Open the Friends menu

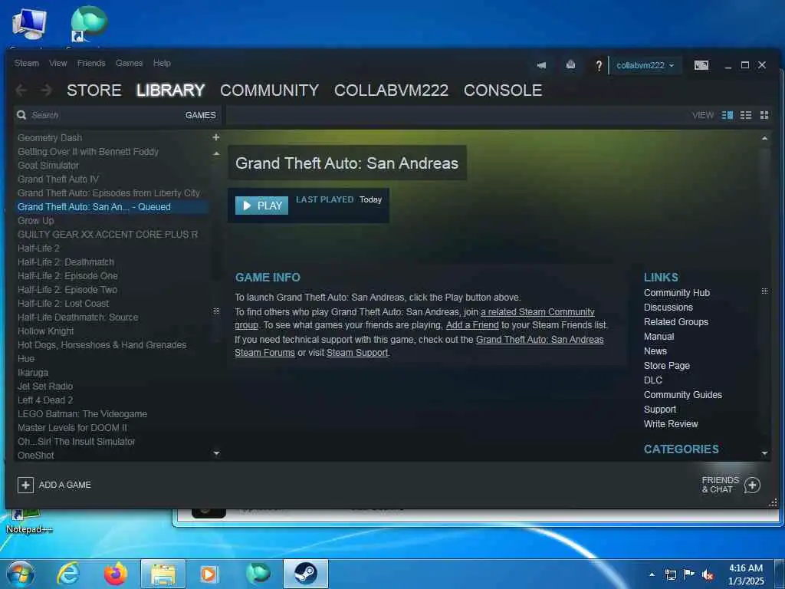click(91, 63)
